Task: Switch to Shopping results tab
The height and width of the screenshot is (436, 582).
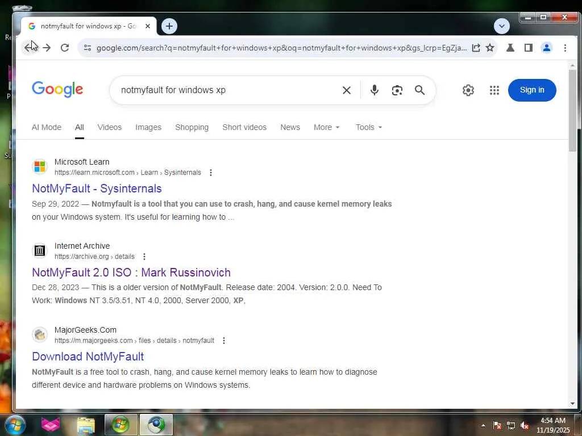Action: 192,127
